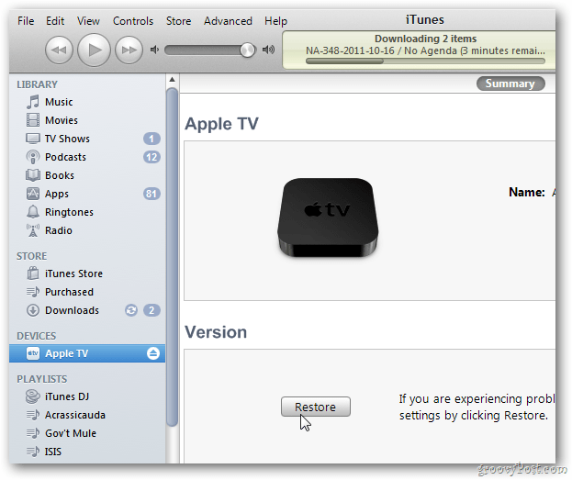The width and height of the screenshot is (572, 480).
Task: Click the sidebar scroll up arrow
Action: (173, 80)
